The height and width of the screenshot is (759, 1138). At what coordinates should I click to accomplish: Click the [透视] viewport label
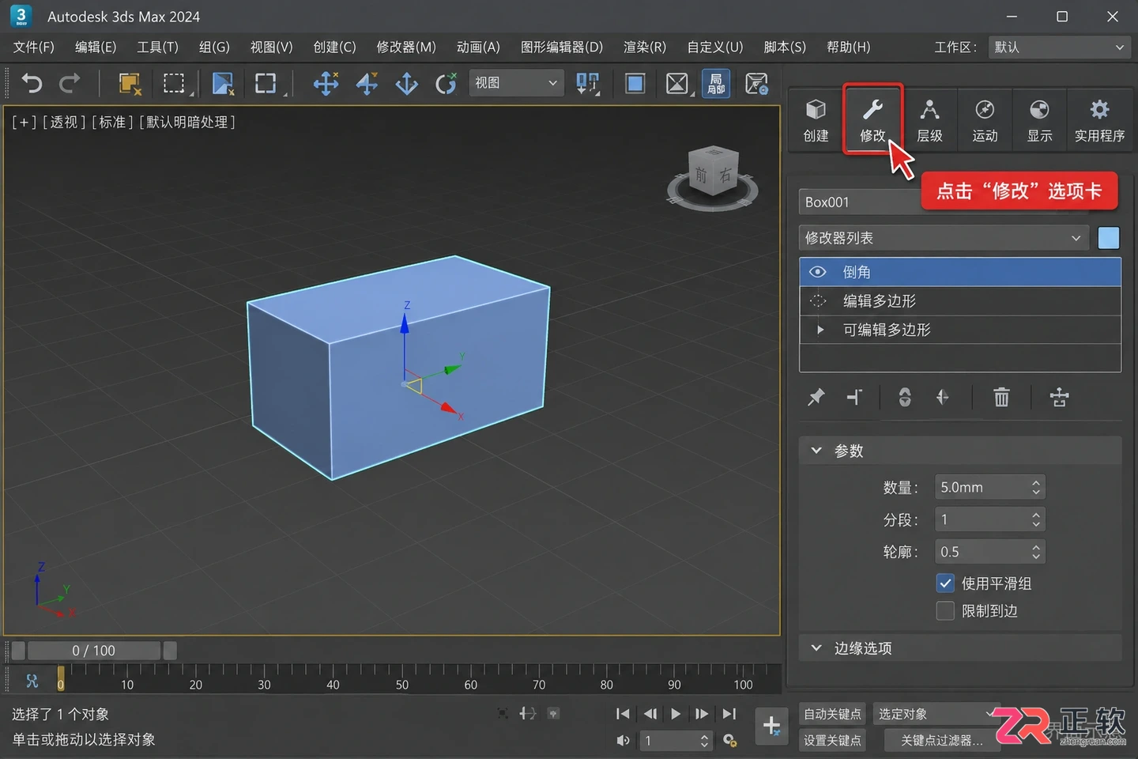click(x=63, y=123)
